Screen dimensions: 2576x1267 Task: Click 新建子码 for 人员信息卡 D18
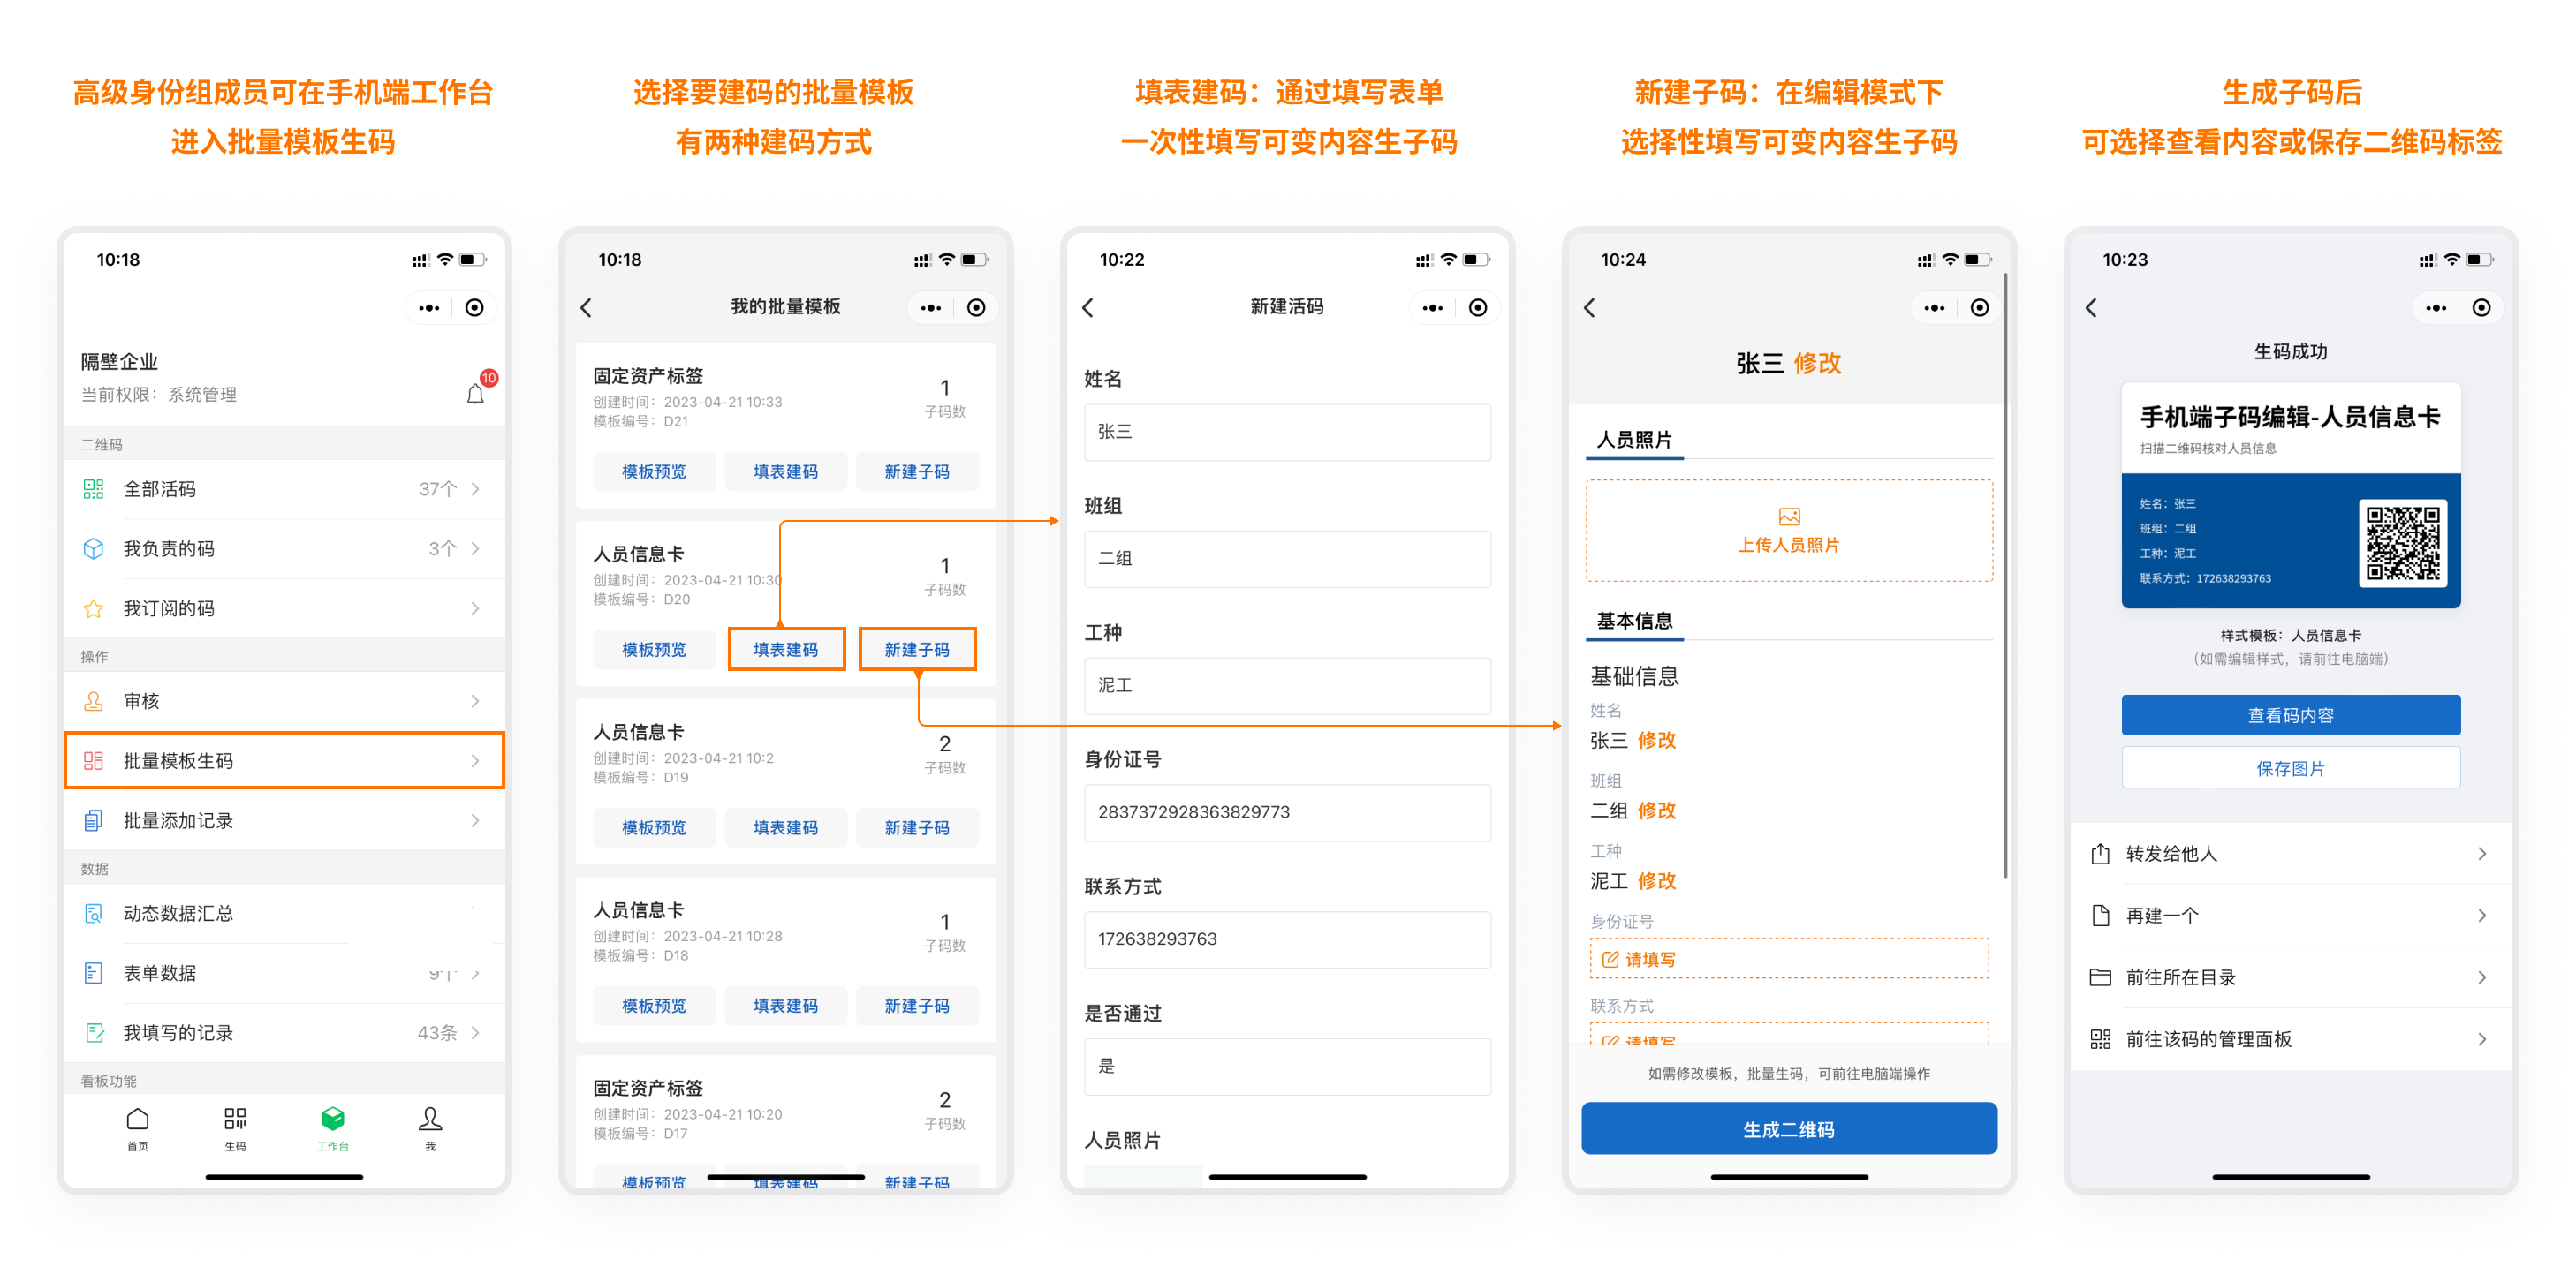(917, 1007)
